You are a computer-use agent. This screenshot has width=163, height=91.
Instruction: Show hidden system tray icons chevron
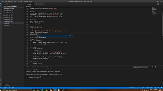(x=142, y=90)
